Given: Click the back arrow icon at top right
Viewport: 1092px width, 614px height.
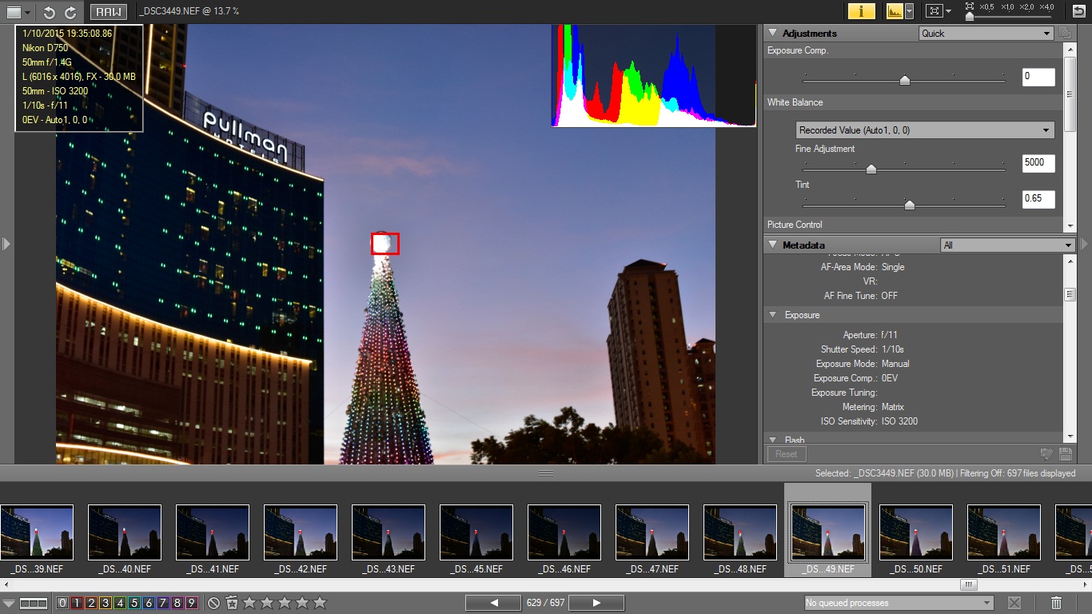Looking at the screenshot, I should coord(1079,11).
